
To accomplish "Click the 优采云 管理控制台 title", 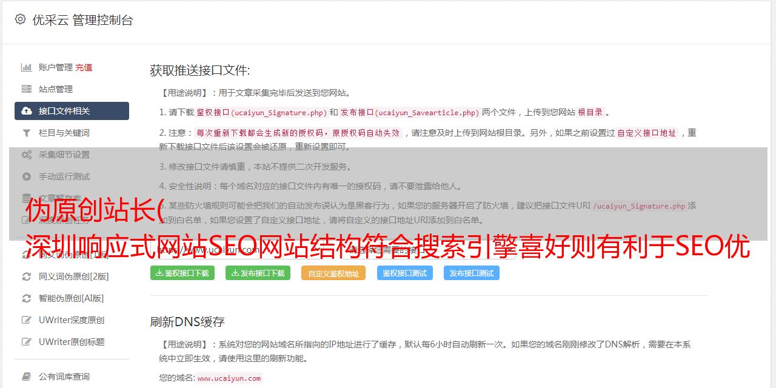I will (x=82, y=20).
